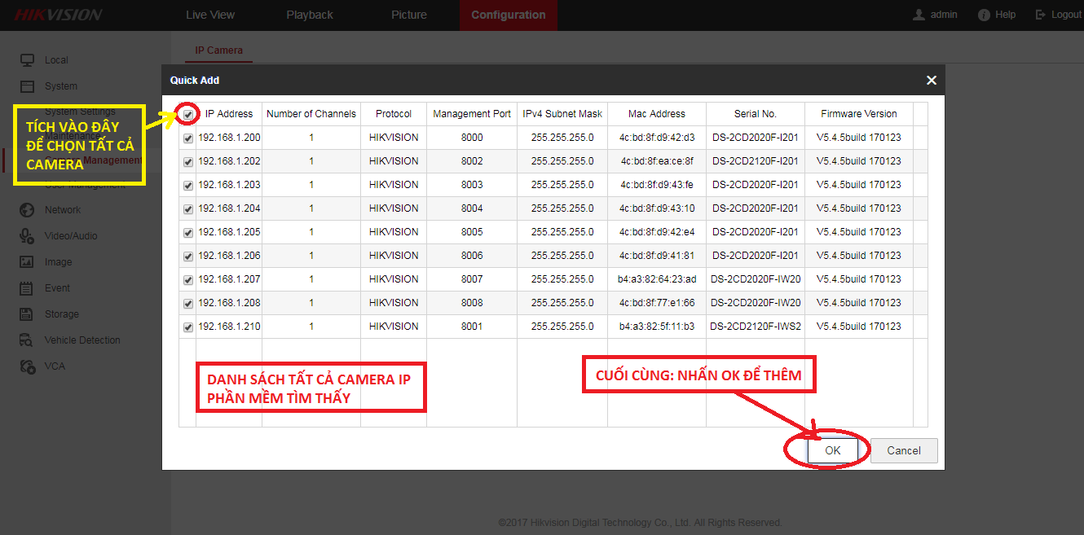
Task: Cancel the Quick Add dialog
Action: 904,450
